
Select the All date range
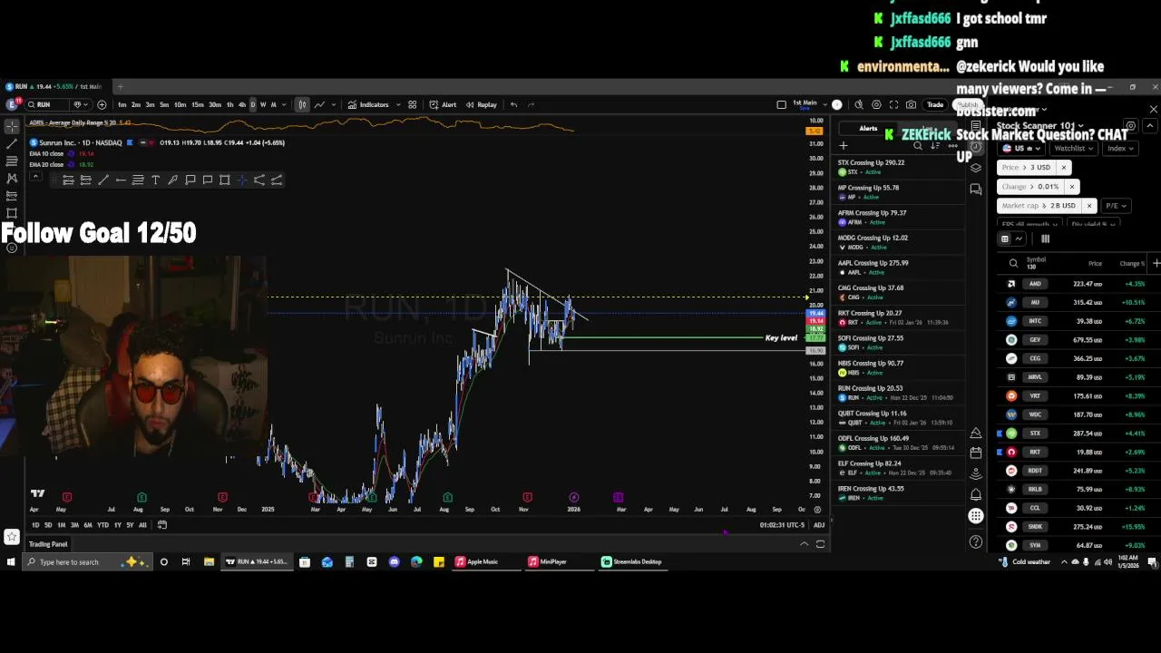[x=142, y=525]
